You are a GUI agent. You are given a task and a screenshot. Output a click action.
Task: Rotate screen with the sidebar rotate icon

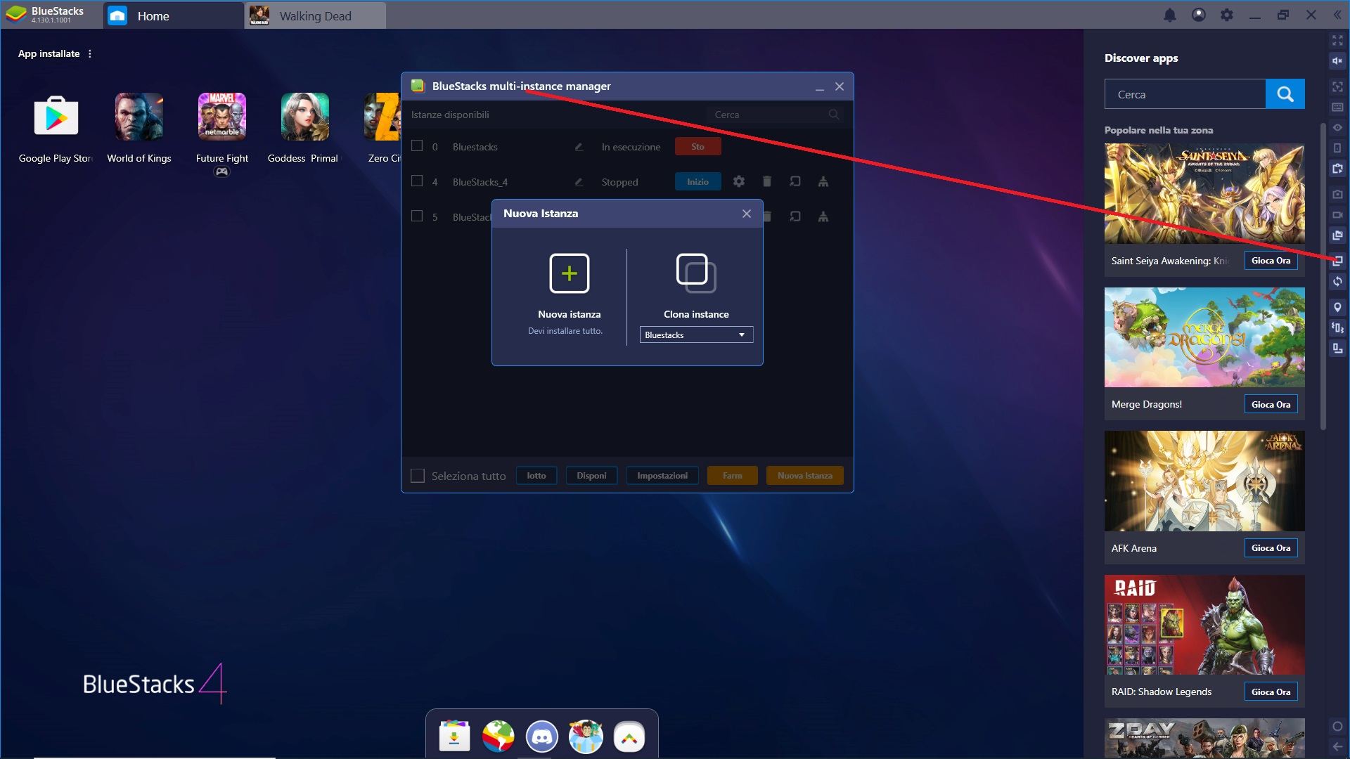(1337, 349)
